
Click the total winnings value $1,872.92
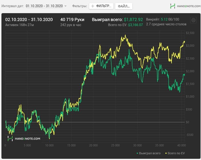(133, 20)
